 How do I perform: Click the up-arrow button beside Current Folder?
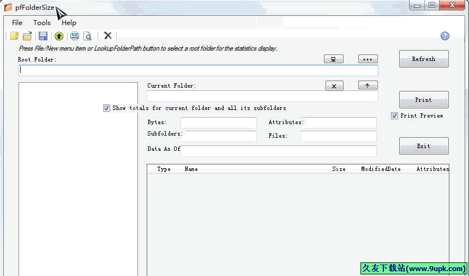368,85
